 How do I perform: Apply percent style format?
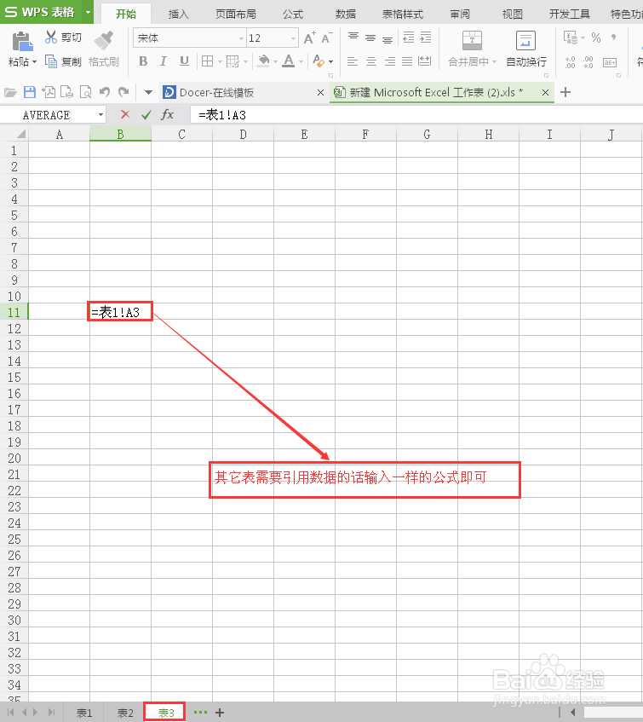point(596,38)
